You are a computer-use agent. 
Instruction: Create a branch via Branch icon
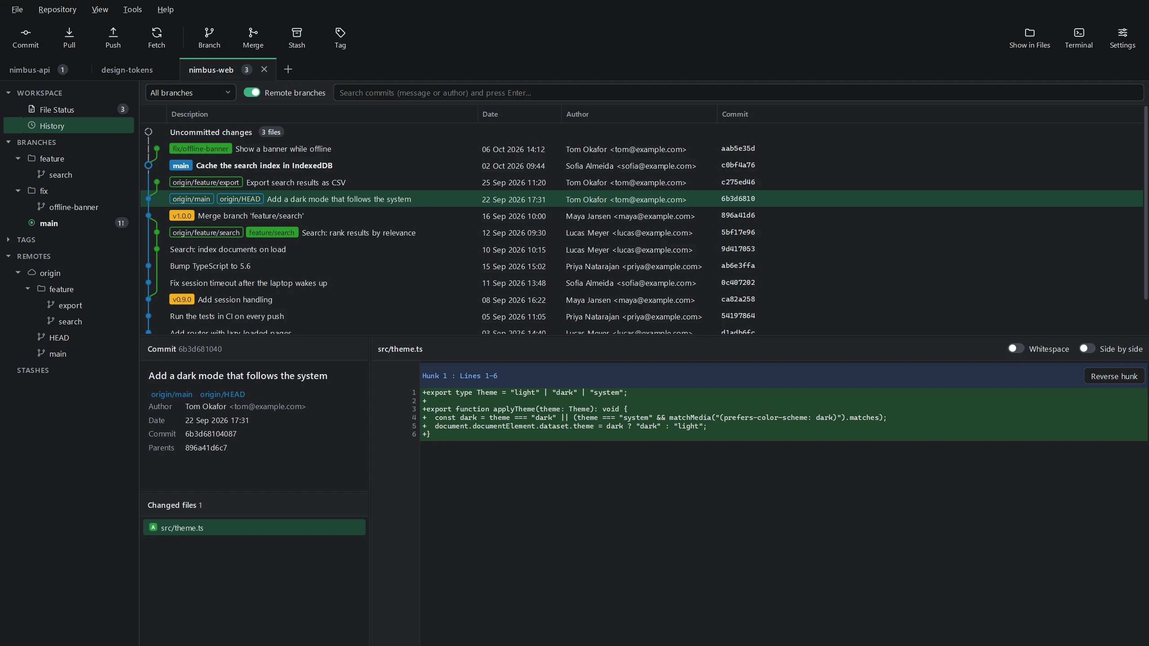point(209,38)
